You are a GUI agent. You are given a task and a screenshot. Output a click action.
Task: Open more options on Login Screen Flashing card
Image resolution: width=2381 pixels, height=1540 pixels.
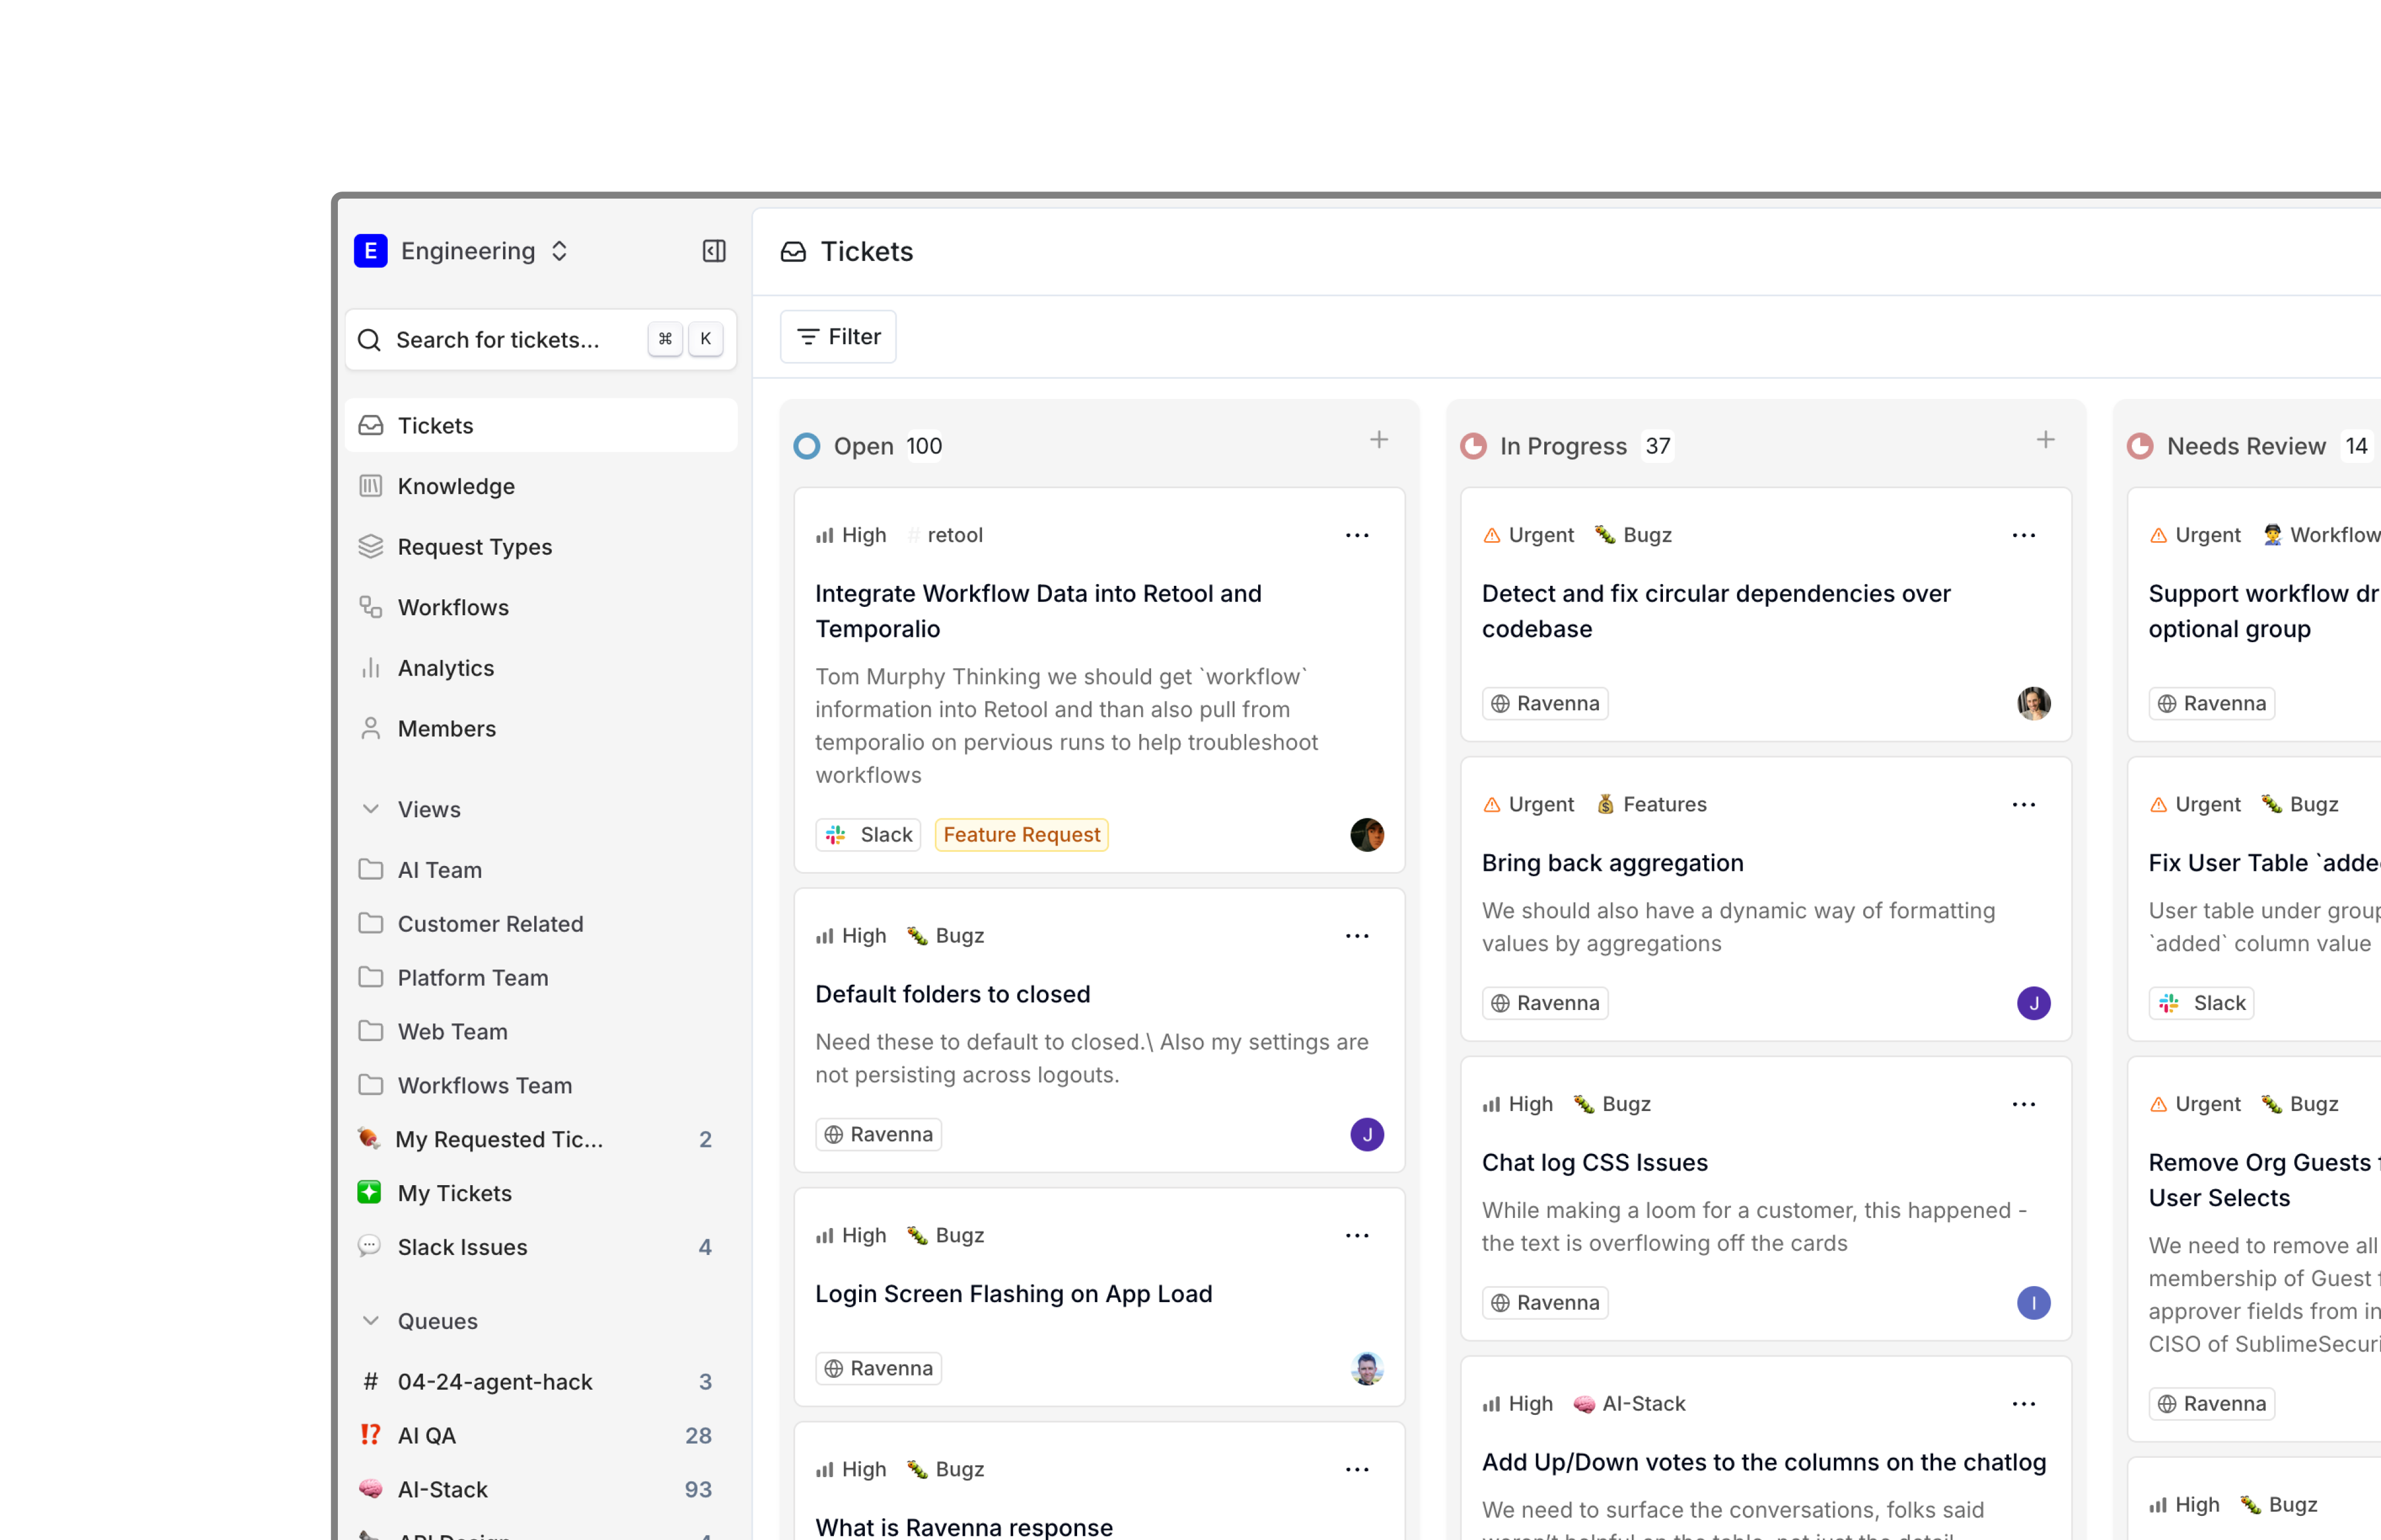tap(1357, 1236)
